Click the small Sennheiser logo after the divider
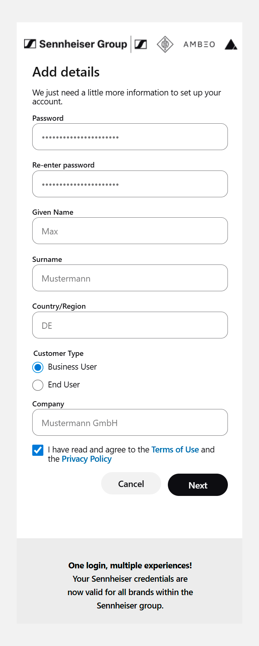The image size is (259, 646). (x=141, y=44)
